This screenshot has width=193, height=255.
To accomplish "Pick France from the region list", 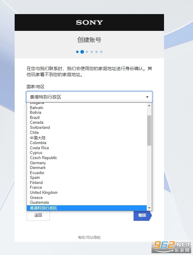I will pyautogui.click(x=36, y=188).
